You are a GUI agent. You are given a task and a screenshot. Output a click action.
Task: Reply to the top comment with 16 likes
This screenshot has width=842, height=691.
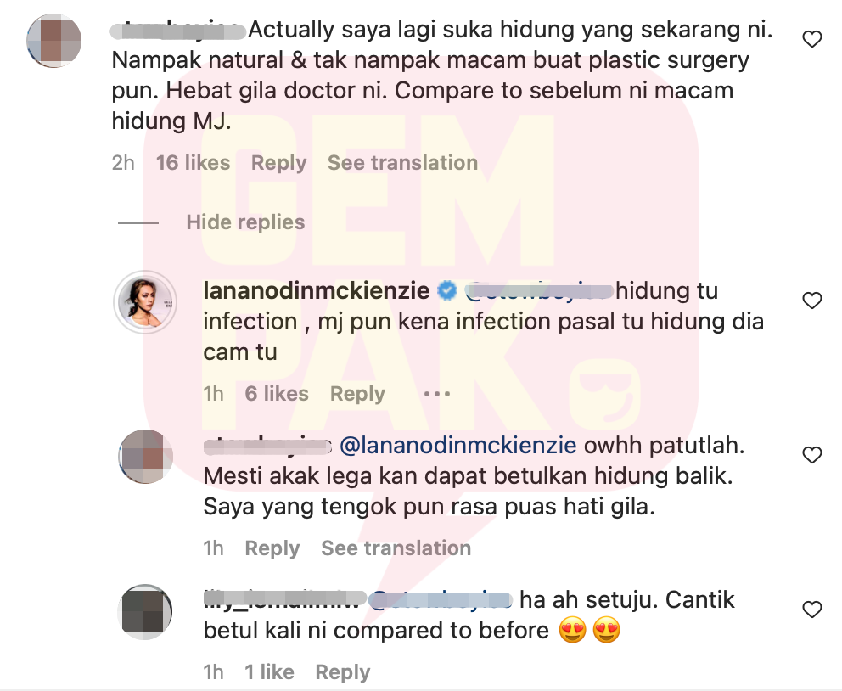click(x=278, y=163)
